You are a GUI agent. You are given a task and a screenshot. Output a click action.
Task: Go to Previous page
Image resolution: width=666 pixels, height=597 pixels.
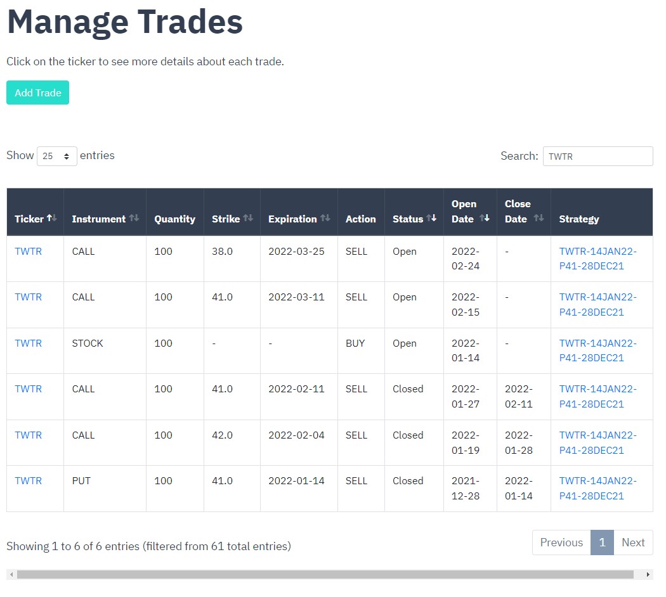click(x=561, y=542)
